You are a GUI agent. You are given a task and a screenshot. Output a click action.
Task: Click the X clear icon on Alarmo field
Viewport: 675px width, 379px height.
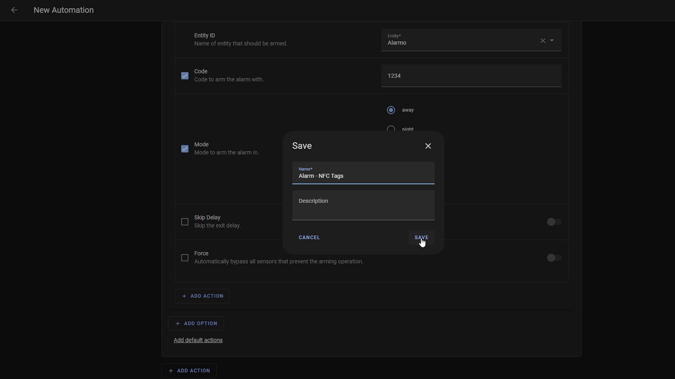pos(542,40)
